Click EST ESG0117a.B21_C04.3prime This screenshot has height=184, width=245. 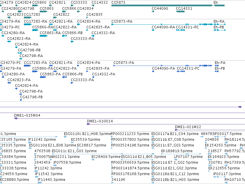[x=153, y=137]
